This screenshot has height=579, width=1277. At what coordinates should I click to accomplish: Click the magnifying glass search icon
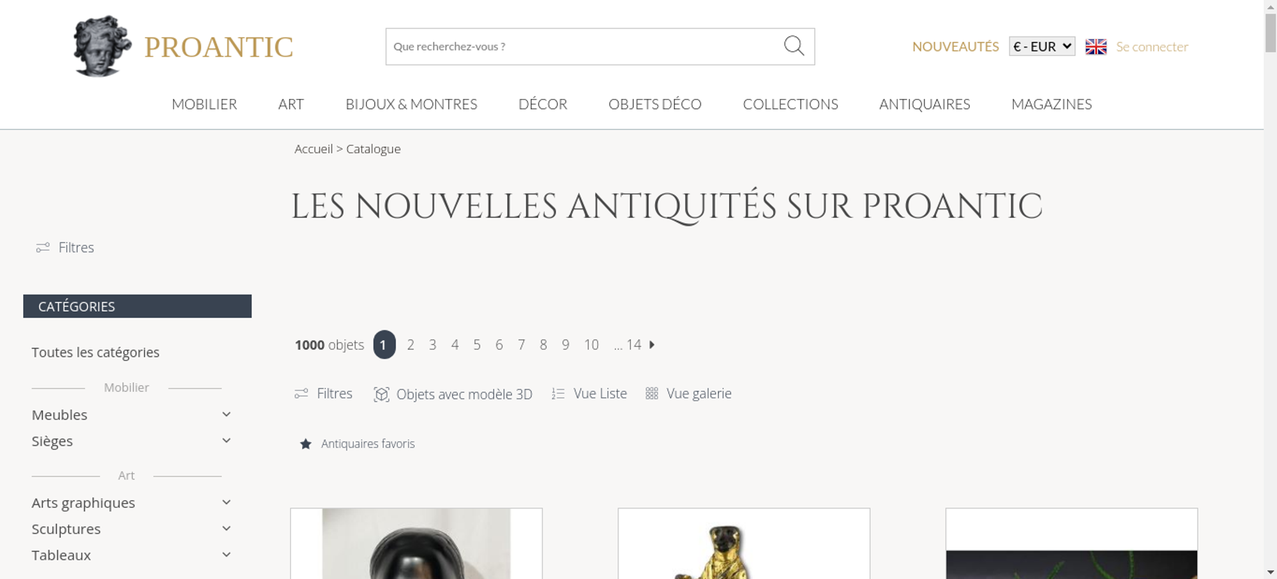pos(794,46)
